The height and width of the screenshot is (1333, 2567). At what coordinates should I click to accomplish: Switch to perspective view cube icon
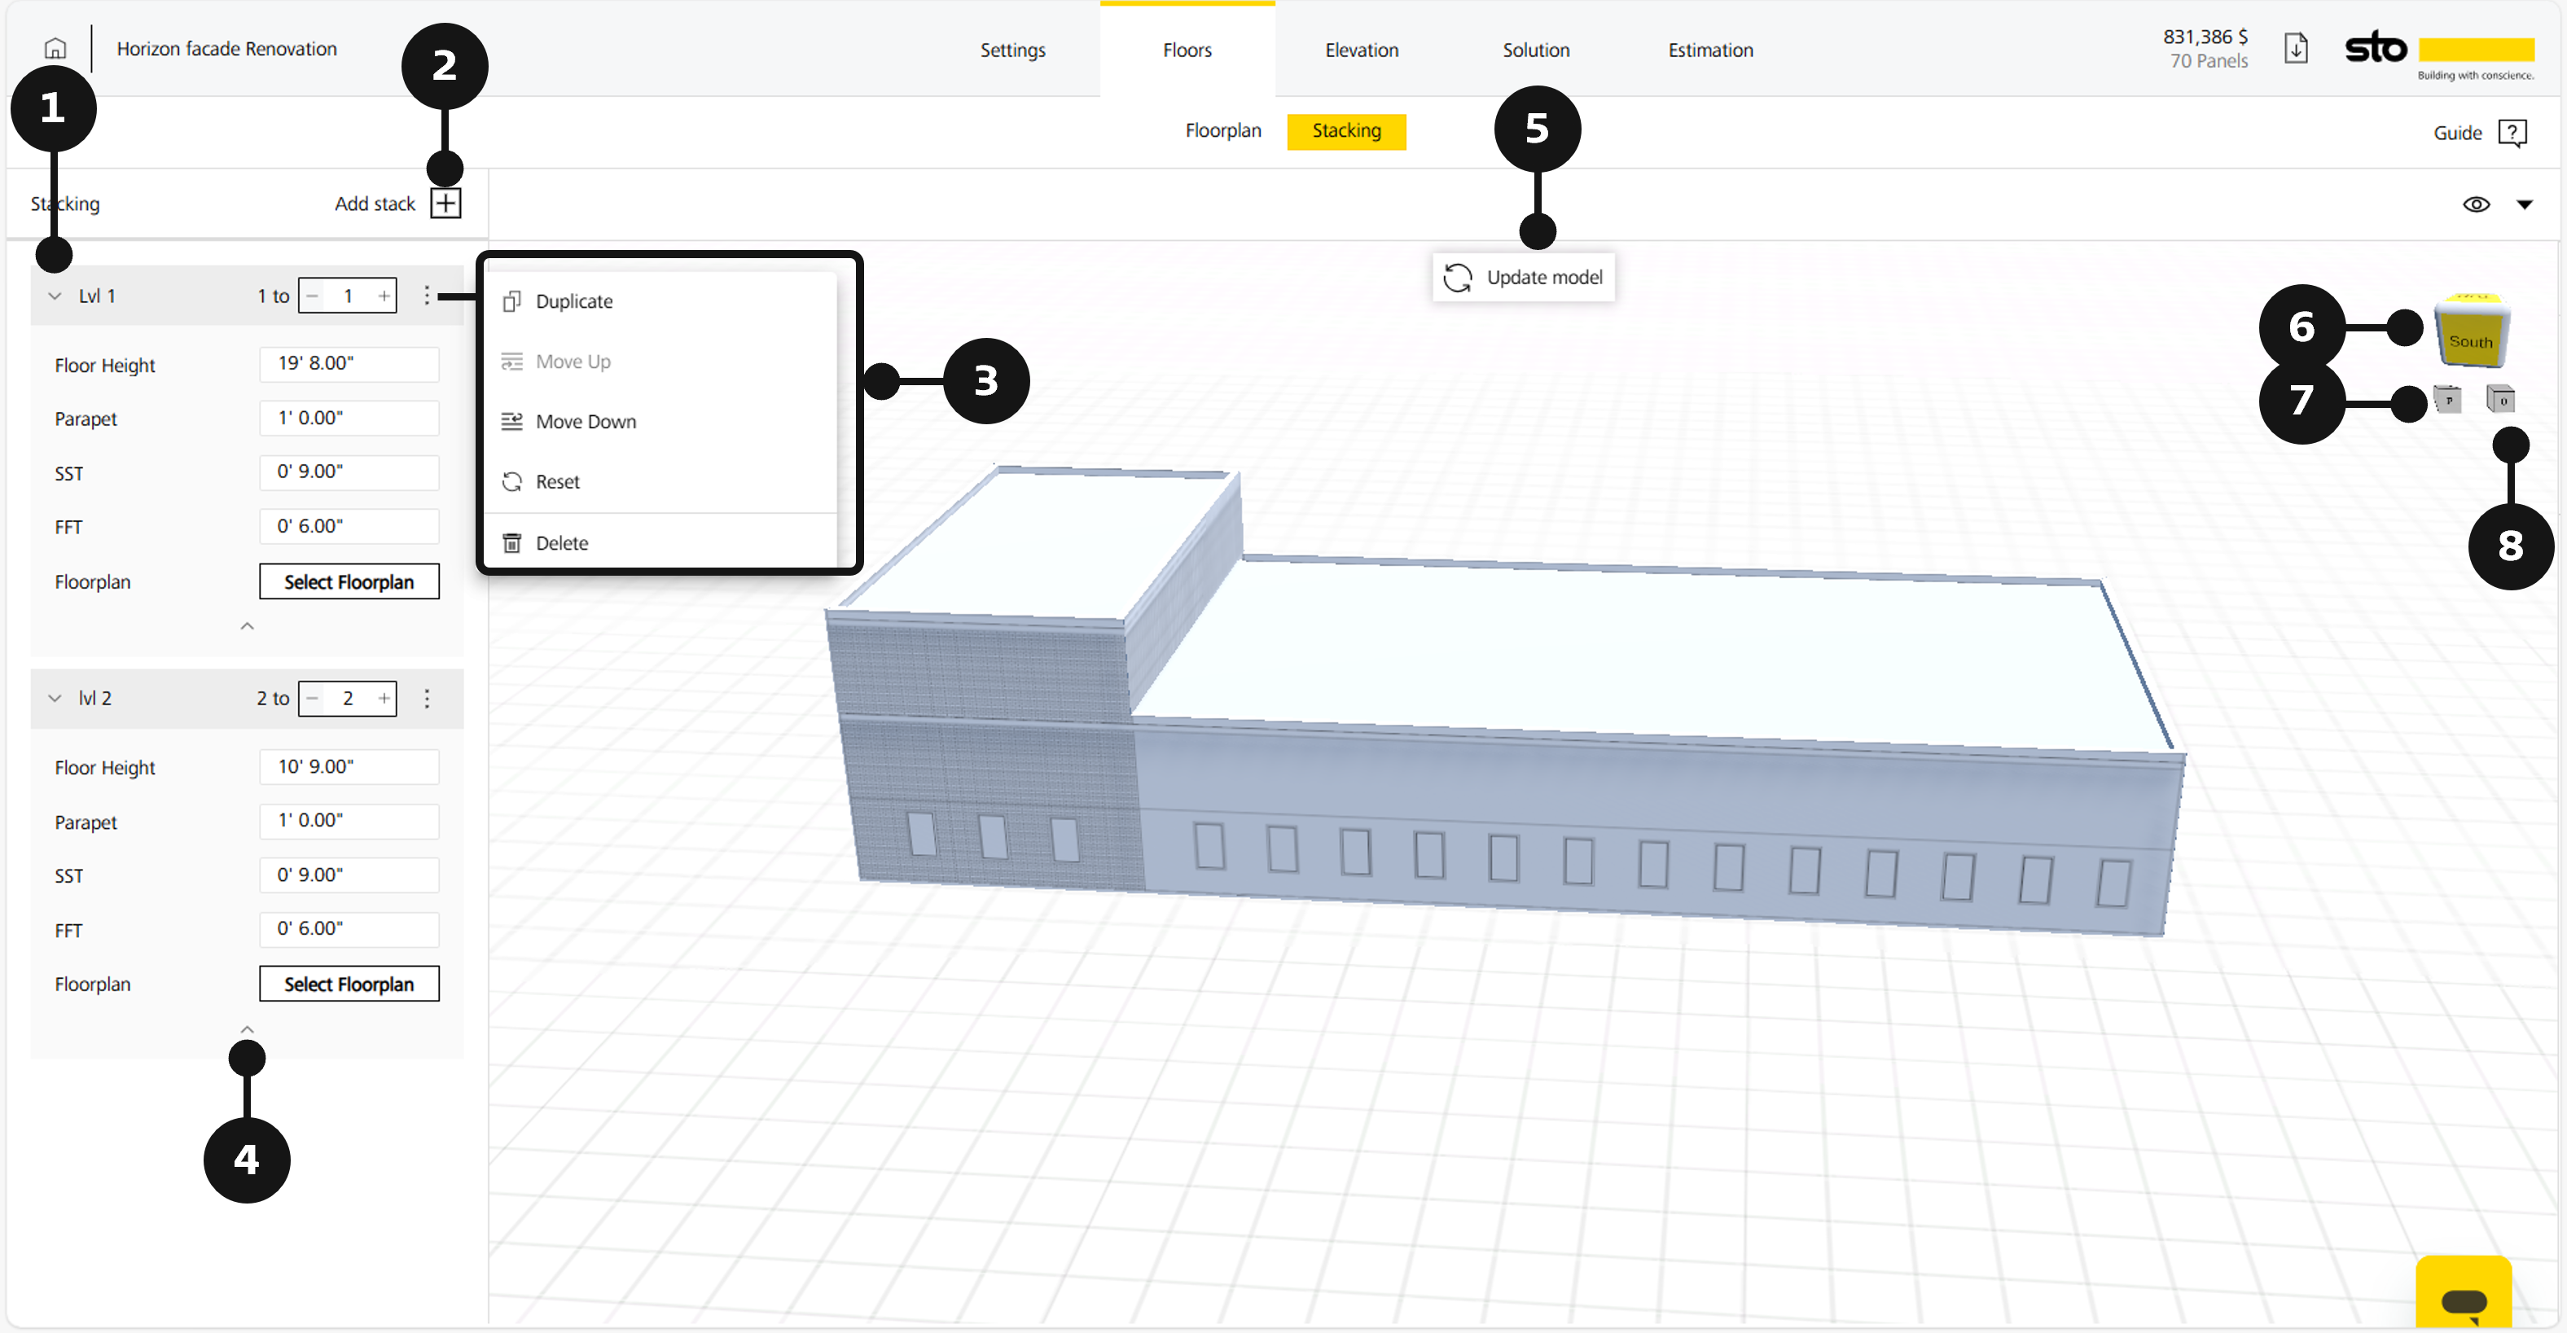pyautogui.click(x=2447, y=400)
